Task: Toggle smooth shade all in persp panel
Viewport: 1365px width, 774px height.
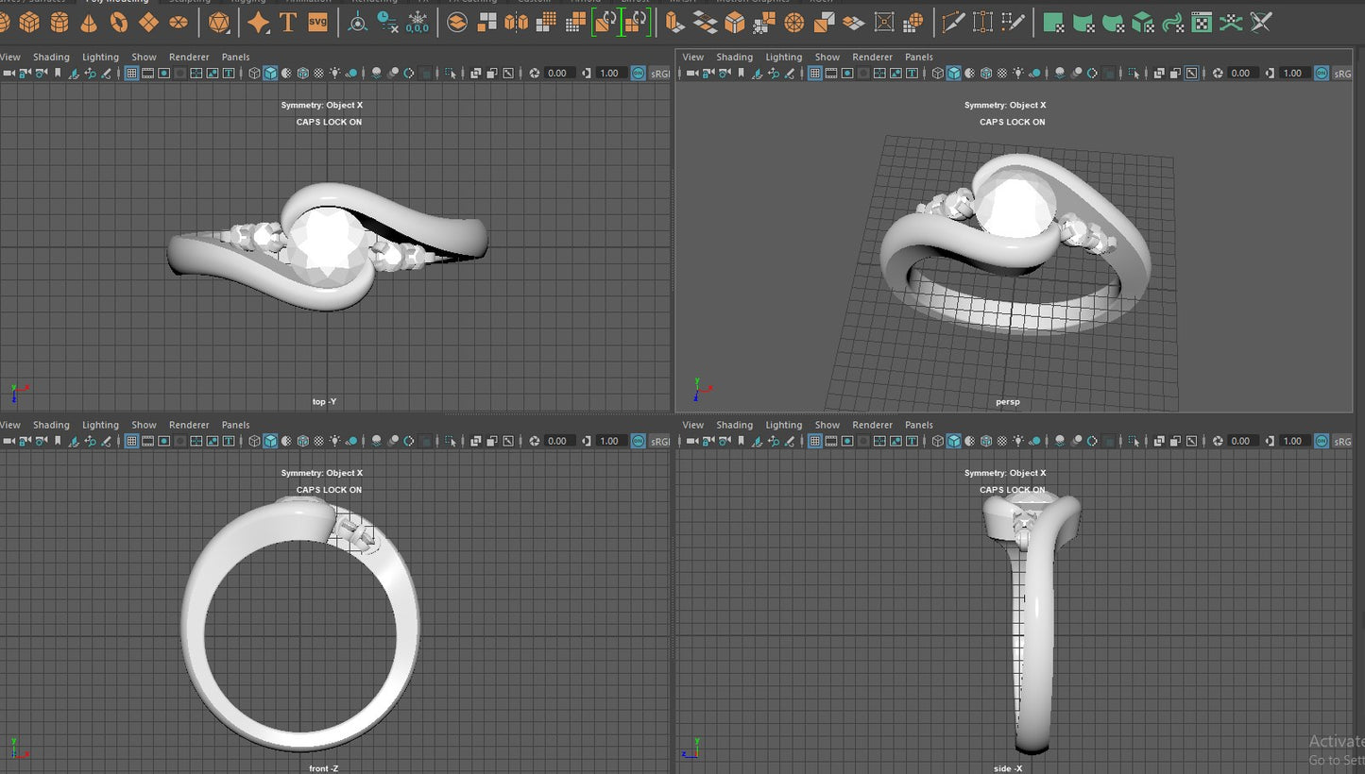Action: coord(954,73)
